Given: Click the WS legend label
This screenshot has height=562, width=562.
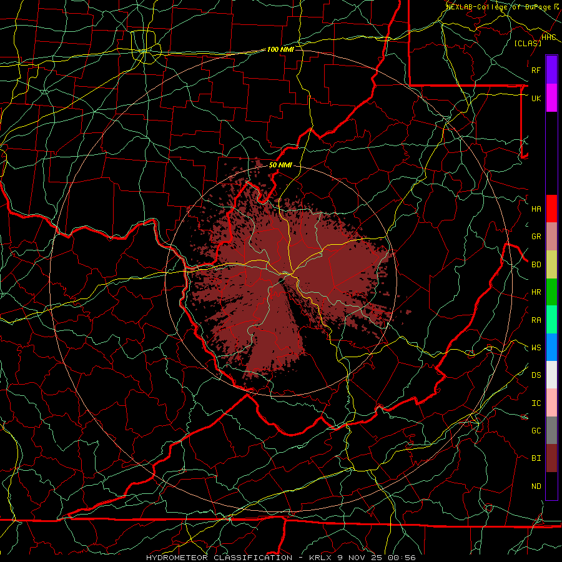Looking at the screenshot, I should pyautogui.click(x=536, y=348).
